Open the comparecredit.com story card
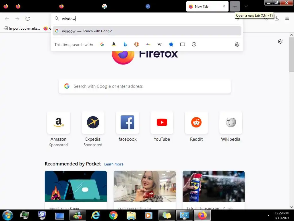This screenshot has height=221, width=294. [x=145, y=190]
